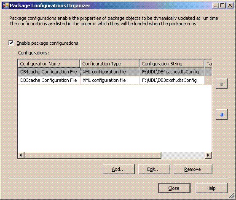Click the partially visible Ta column header

(208, 64)
